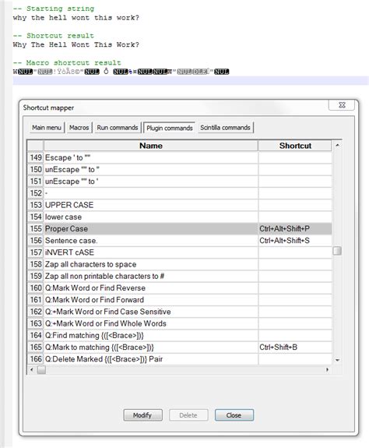Click the greyed Delete button

pos(188,414)
